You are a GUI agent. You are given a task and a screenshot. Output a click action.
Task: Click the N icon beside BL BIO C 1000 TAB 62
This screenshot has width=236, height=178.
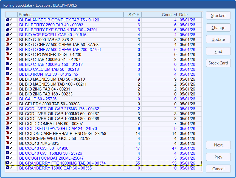tap(7, 40)
